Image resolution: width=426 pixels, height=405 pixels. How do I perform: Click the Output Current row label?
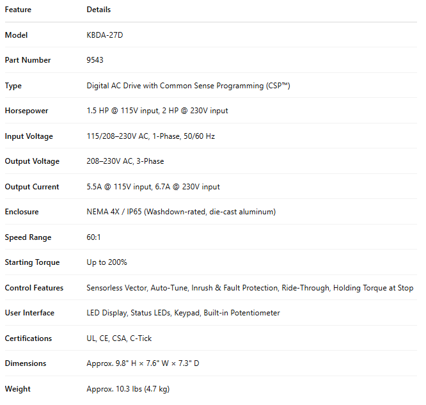32,187
